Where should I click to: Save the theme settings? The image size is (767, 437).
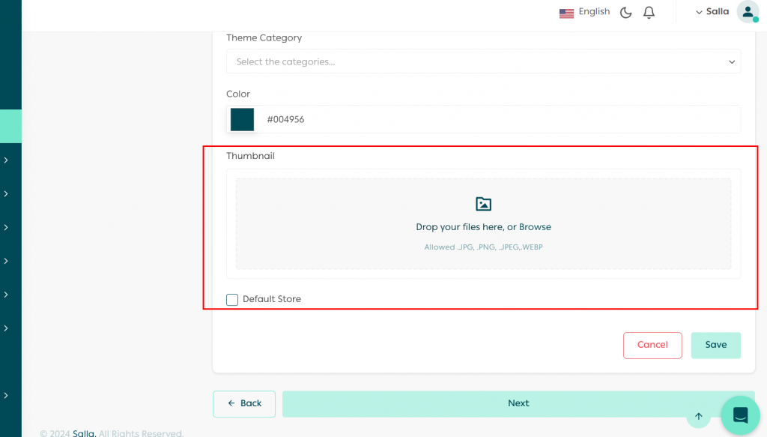pos(715,345)
